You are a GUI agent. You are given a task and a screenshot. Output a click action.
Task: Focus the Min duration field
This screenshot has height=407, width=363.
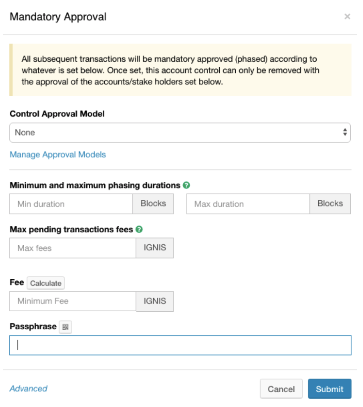(x=71, y=204)
